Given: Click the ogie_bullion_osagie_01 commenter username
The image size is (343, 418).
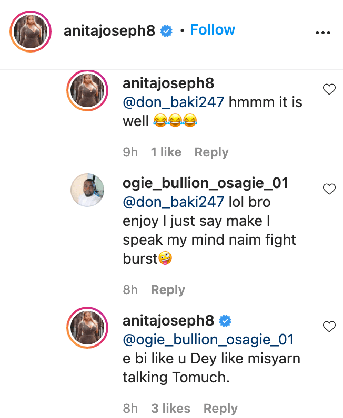Looking at the screenshot, I should pos(205,183).
